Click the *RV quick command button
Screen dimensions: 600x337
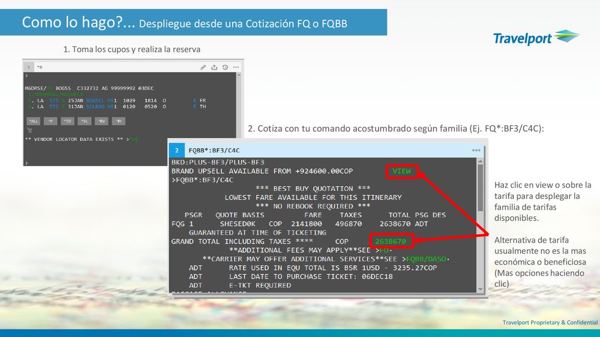tap(101, 121)
